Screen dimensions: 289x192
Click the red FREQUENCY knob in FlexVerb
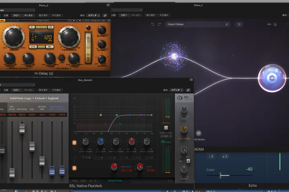114,167
